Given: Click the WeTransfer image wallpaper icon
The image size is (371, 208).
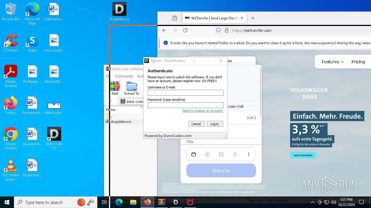Looking at the screenshot, I should click(x=221, y=154).
